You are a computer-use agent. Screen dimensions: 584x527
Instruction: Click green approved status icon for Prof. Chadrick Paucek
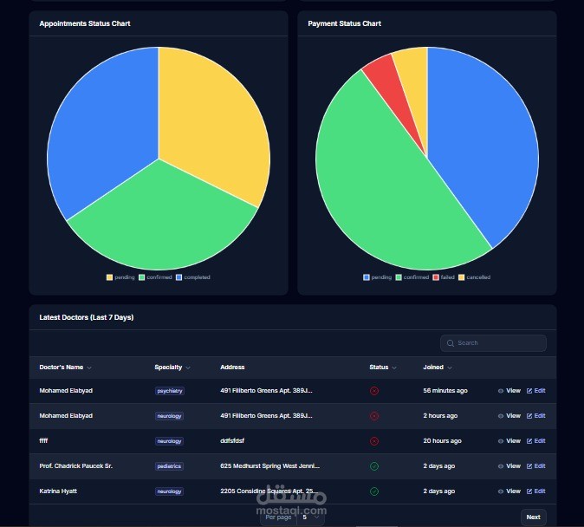tap(374, 466)
